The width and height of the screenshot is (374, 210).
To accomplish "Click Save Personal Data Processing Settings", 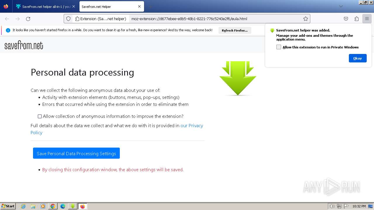I will (76, 153).
